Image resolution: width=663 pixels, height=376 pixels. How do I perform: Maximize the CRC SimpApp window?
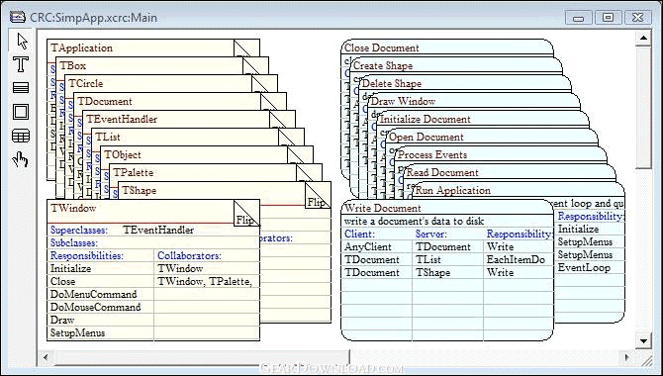[x=608, y=18]
